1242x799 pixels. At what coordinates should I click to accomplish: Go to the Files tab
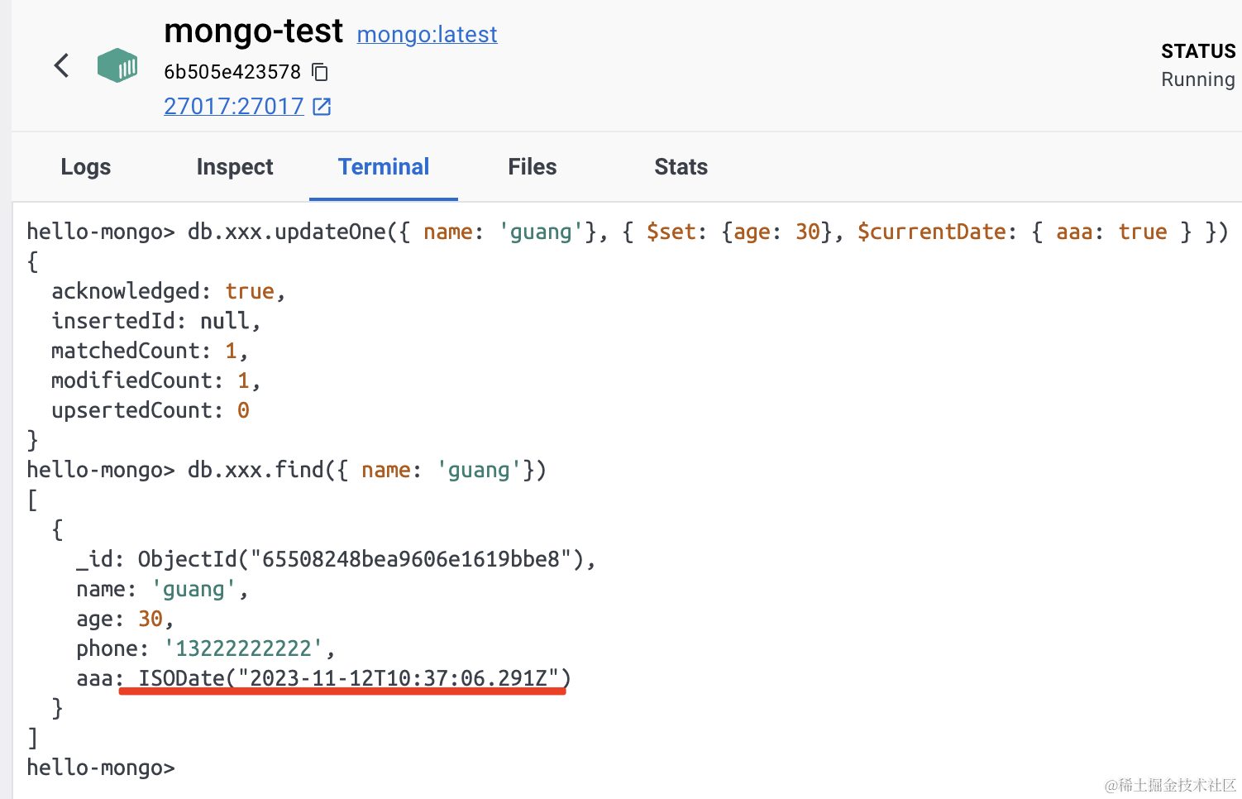[x=533, y=167]
